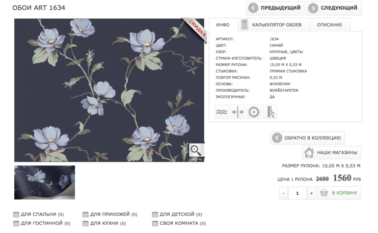Viewport: 378px width, 233px height.
Task: Enable the Для кухни checkbox
Action: pyautogui.click(x=85, y=223)
